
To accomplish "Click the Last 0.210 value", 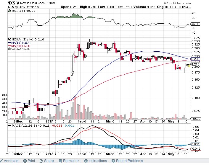I will (x=123, y=7).
